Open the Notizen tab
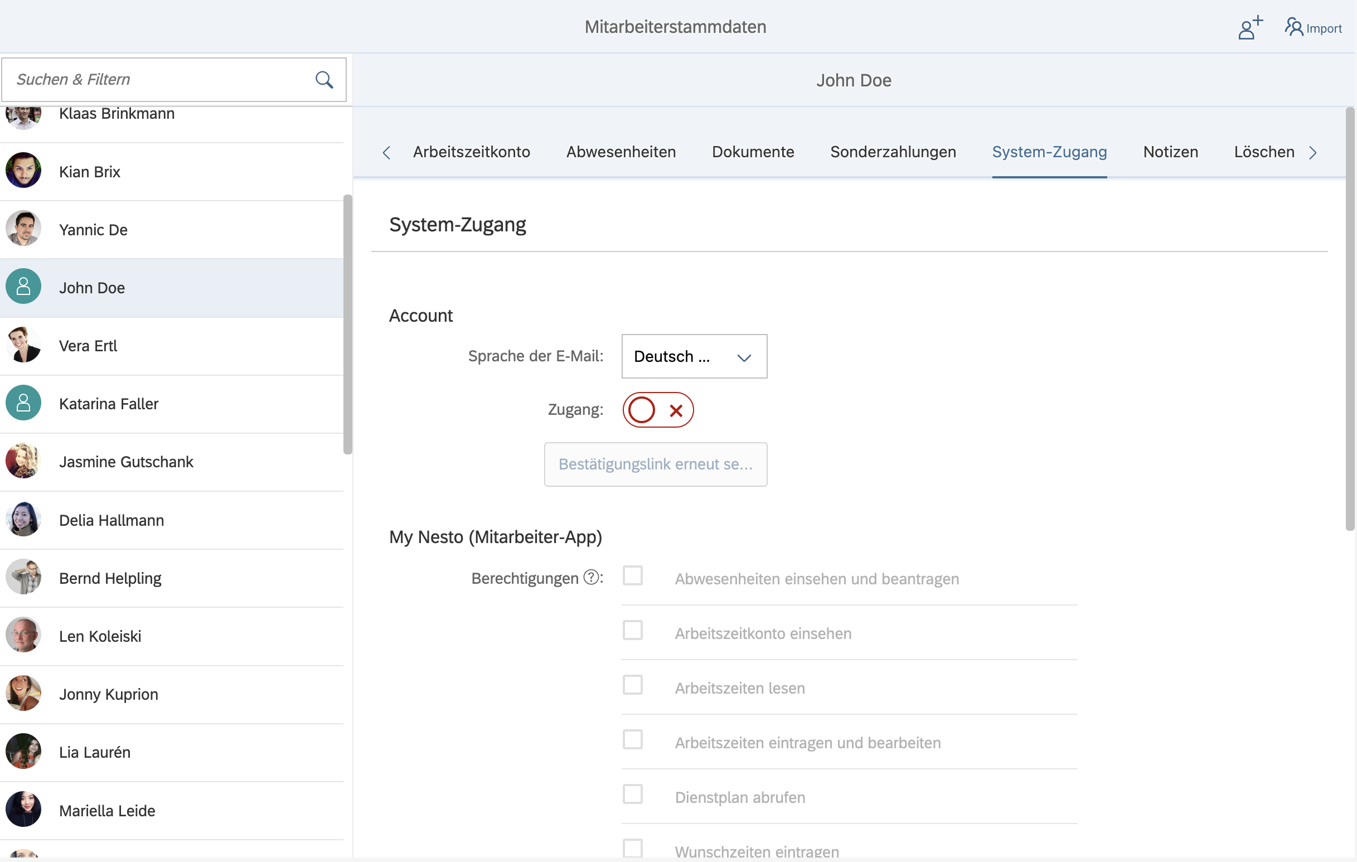This screenshot has height=862, width=1357. (1170, 152)
